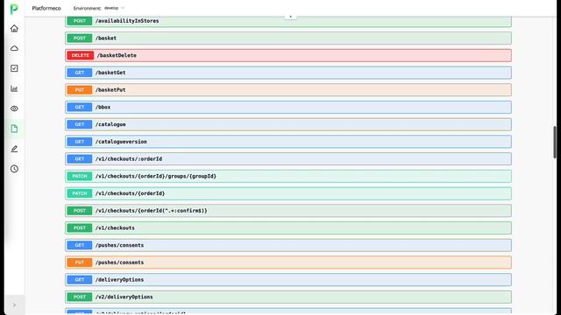561x315 pixels.
Task: Expand GET /catalogueversion endpoint
Action: [x=288, y=142]
